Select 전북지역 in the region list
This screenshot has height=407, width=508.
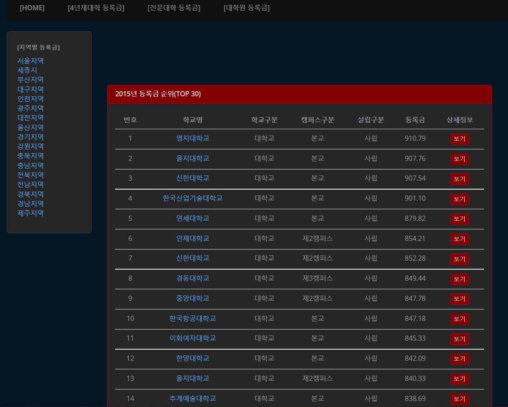[x=30, y=175]
